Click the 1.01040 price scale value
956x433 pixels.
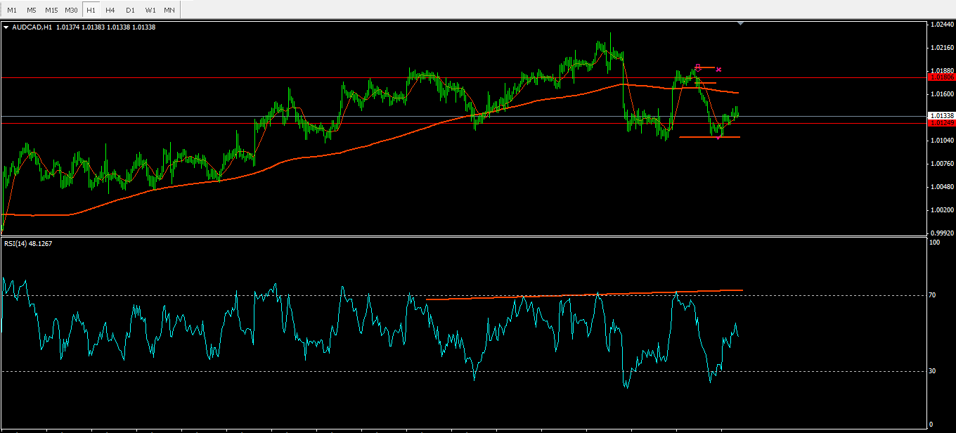(941, 141)
